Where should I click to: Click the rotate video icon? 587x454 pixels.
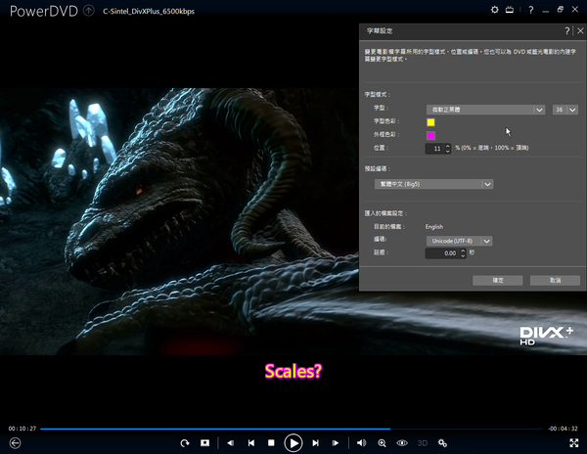pos(184,443)
